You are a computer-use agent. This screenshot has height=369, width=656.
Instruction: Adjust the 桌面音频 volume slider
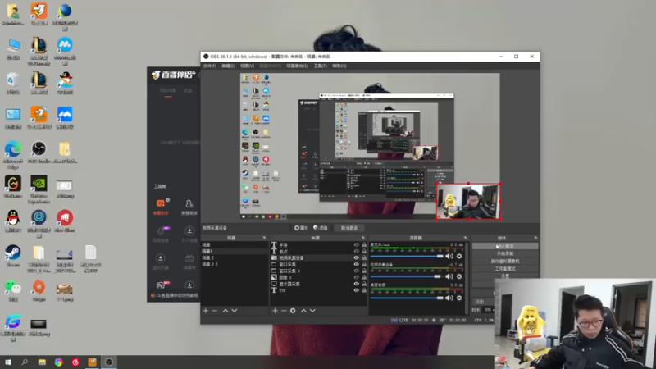pos(407,298)
